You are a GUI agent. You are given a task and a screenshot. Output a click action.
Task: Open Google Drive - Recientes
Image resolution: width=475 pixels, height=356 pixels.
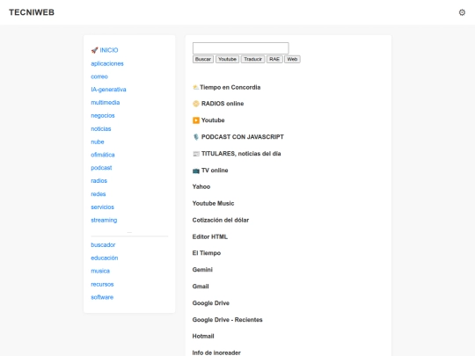[x=227, y=320]
